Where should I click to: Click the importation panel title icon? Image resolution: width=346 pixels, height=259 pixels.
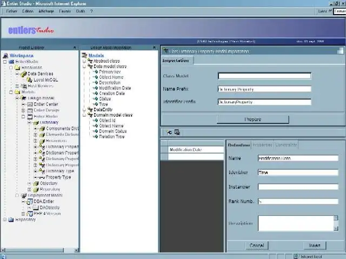tap(166, 51)
